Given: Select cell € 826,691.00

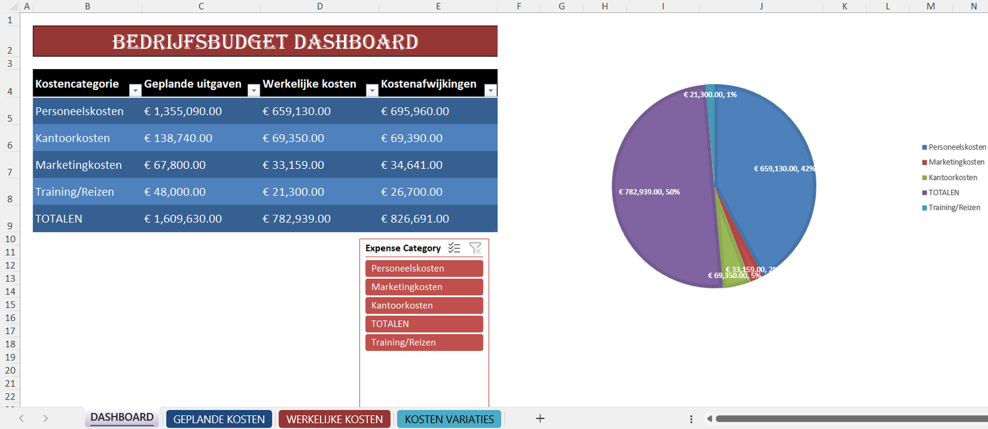Looking at the screenshot, I should pyautogui.click(x=438, y=218).
